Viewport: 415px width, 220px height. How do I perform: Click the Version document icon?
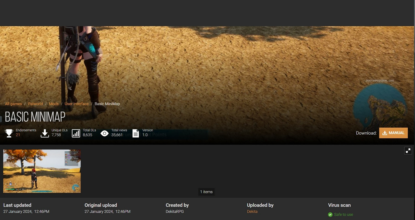pyautogui.click(x=136, y=133)
